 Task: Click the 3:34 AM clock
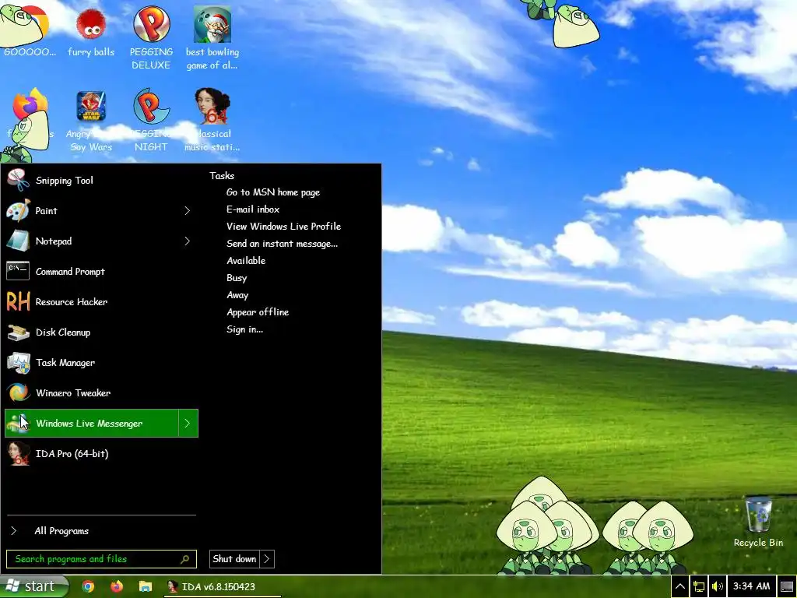click(x=751, y=586)
